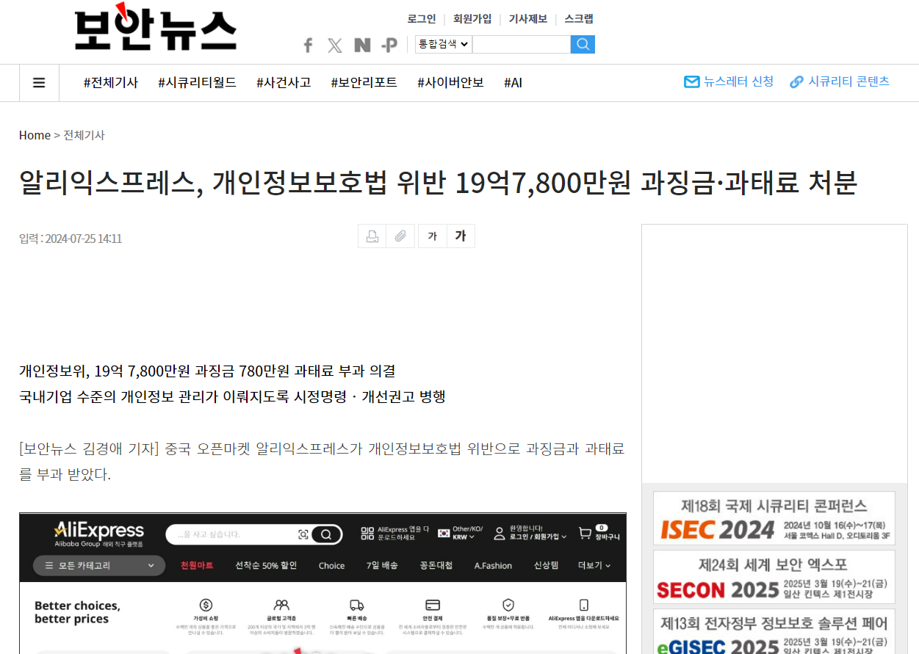Increase font size with bold 가
This screenshot has height=654, width=919.
pos(461,236)
